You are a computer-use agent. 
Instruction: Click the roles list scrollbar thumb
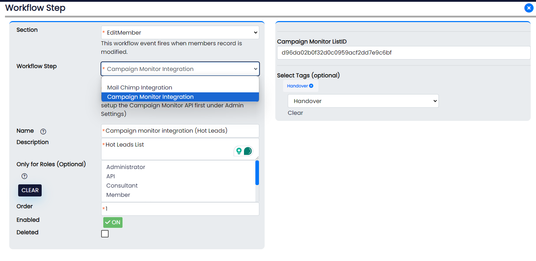click(257, 173)
